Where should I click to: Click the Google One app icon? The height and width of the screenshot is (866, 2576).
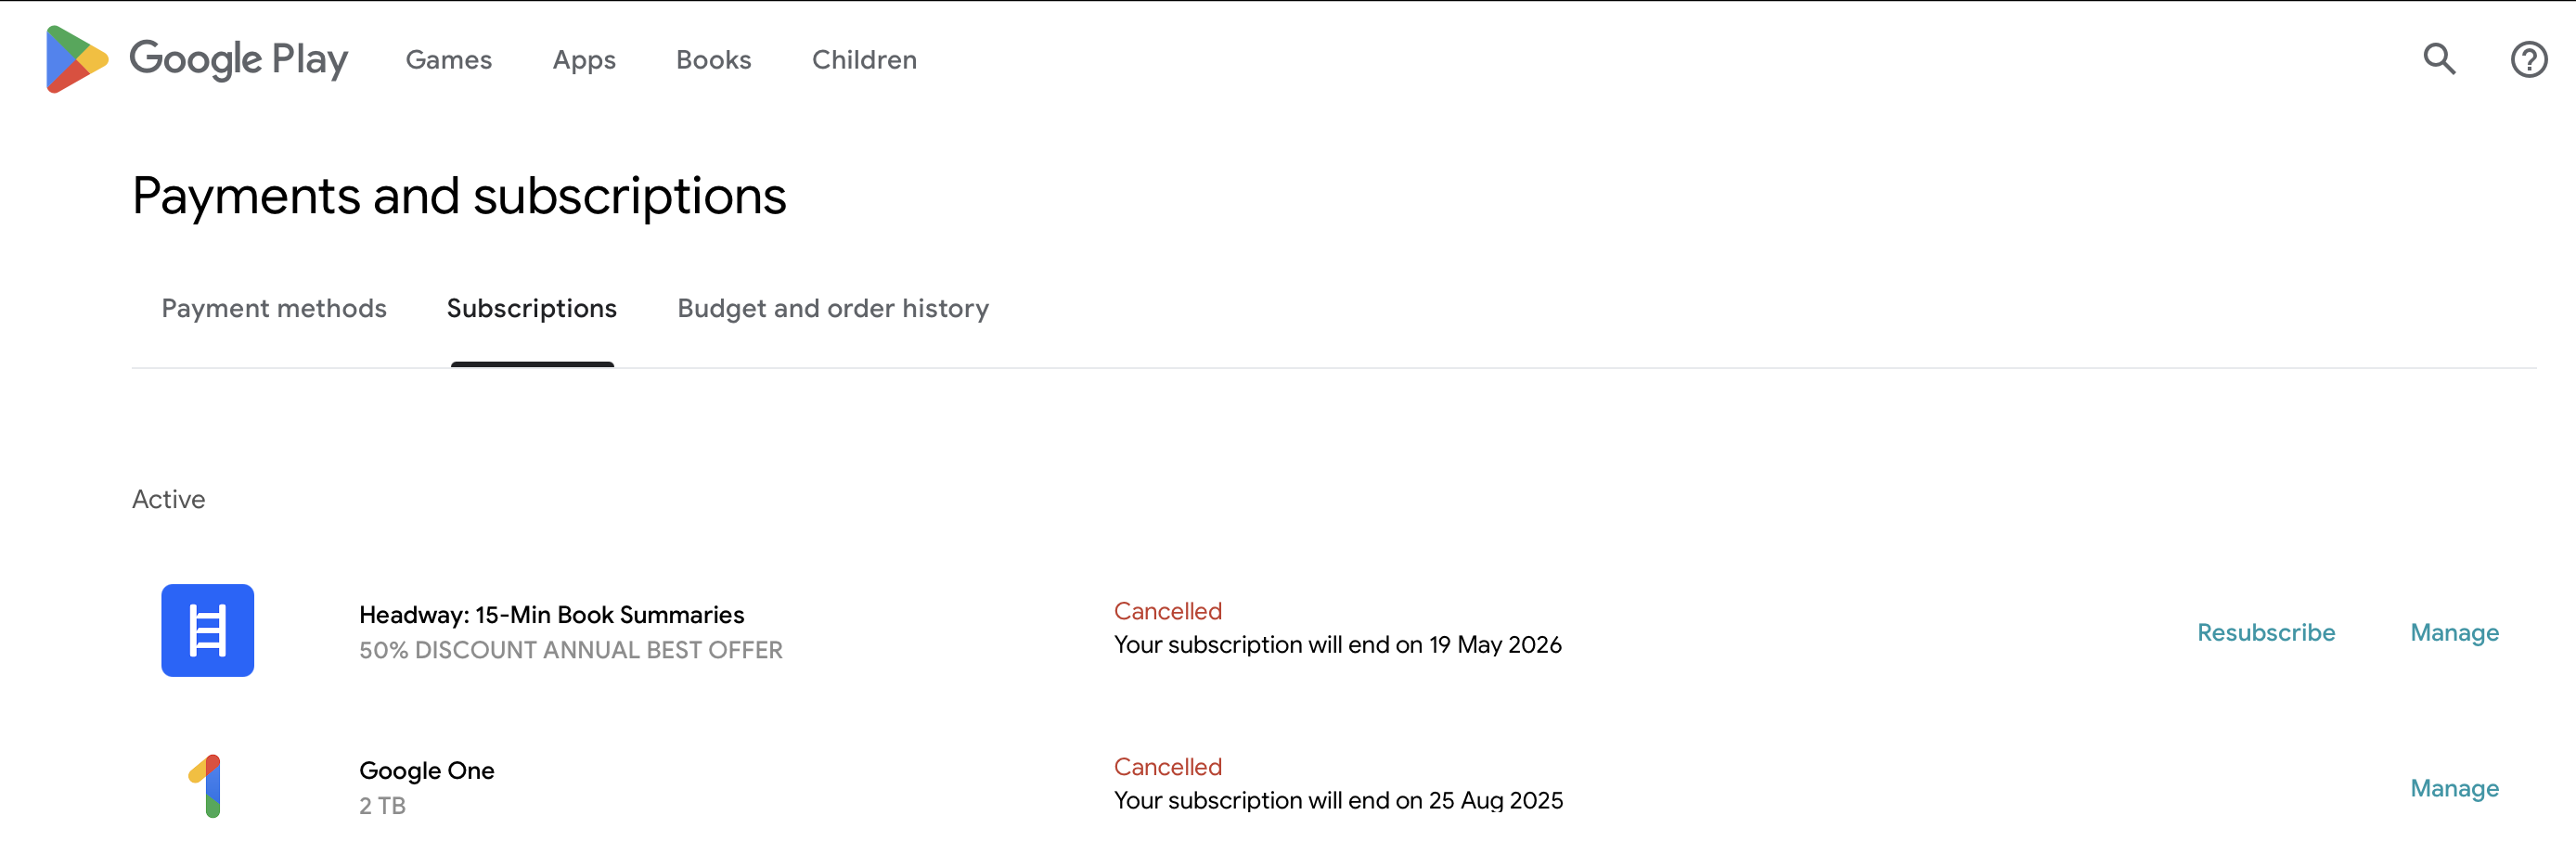tap(207, 786)
